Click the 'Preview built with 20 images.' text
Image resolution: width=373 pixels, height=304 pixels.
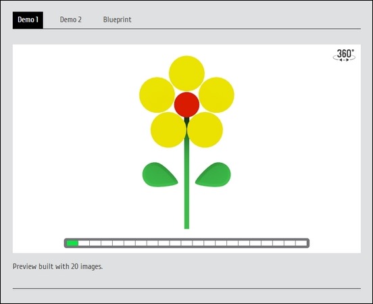point(57,266)
